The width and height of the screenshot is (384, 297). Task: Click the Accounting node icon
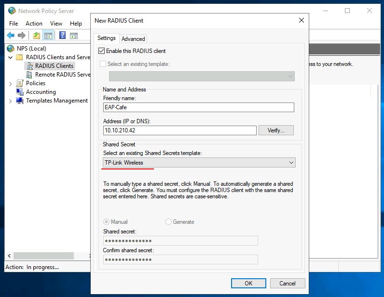pyautogui.click(x=20, y=92)
